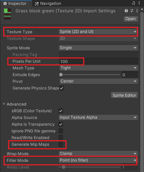
Task: Click the Extrude Edges label
Action: (26, 75)
